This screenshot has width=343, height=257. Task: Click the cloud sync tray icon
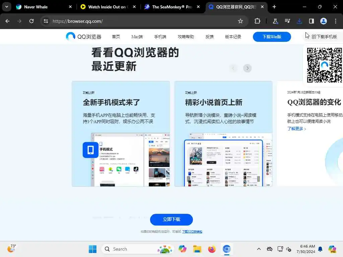[x=270, y=249]
